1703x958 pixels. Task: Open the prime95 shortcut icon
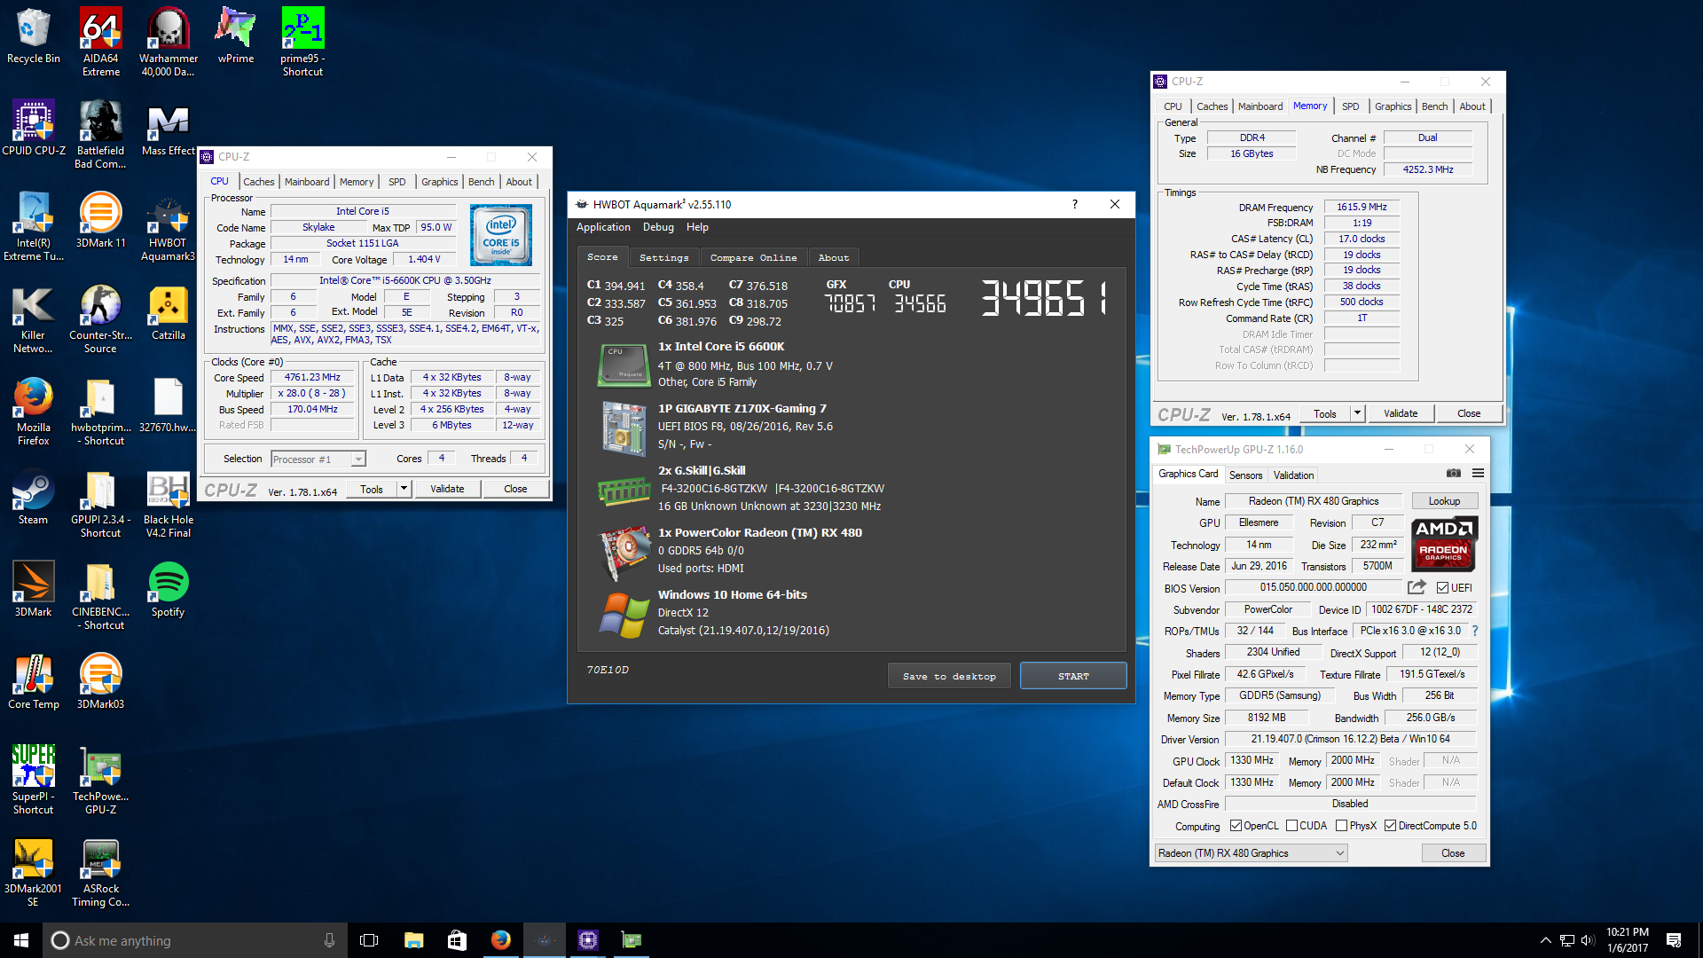coord(302,42)
